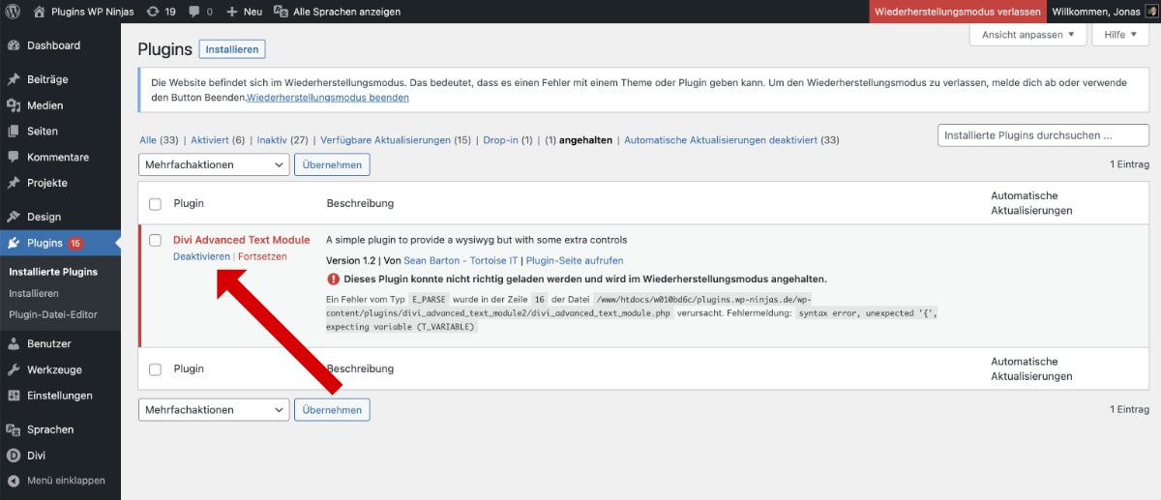Click the collapse arrow icon for Menü einklappen
The height and width of the screenshot is (500, 1161).
14,481
